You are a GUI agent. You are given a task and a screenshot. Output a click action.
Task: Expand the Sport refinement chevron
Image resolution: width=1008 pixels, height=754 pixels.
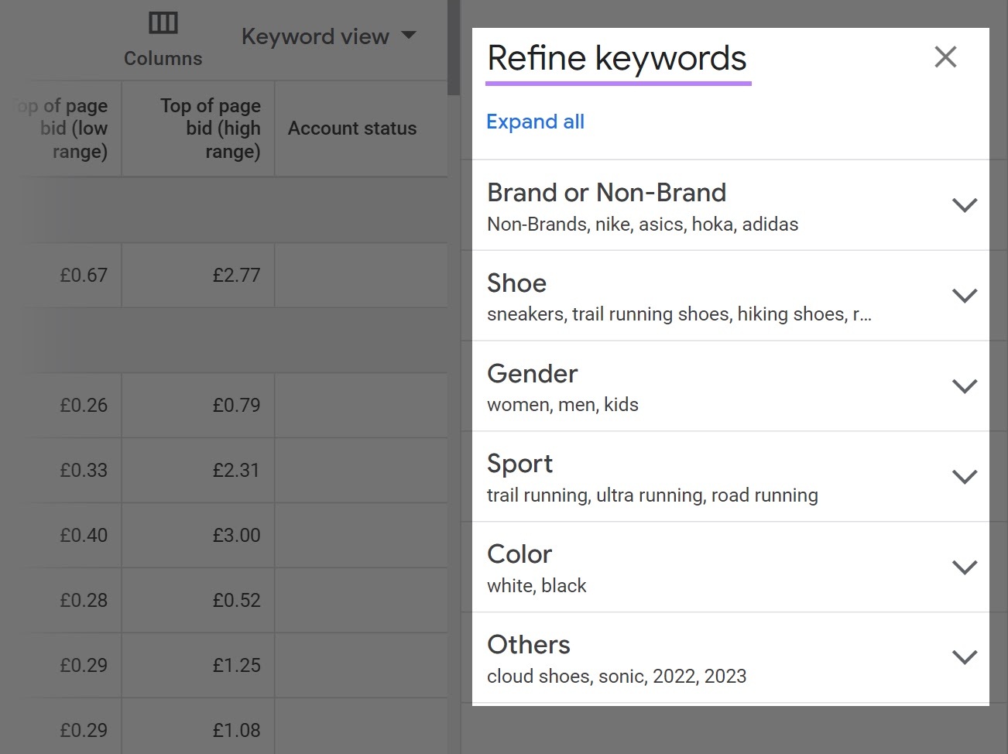click(x=964, y=477)
